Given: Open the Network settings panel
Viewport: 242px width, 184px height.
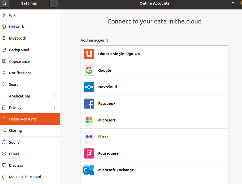Looking at the screenshot, I should coord(30,27).
